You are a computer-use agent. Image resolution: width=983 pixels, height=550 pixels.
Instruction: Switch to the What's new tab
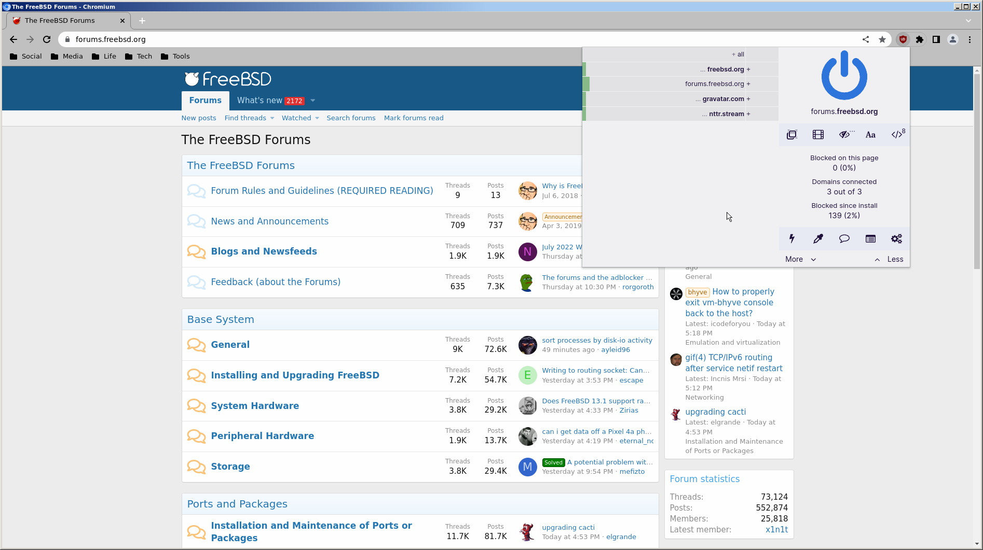pos(260,101)
